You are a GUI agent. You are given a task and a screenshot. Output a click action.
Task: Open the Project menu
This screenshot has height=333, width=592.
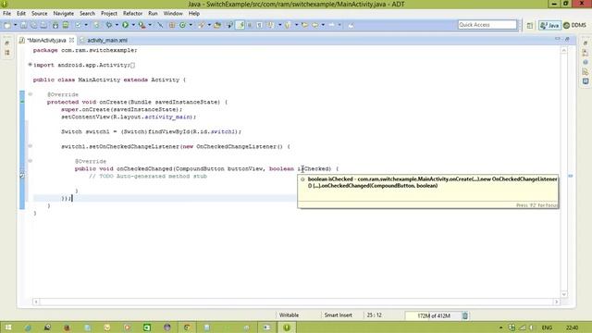109,13
